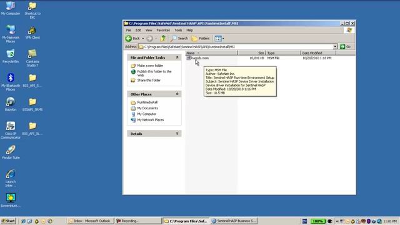Click the Go button

(346, 47)
